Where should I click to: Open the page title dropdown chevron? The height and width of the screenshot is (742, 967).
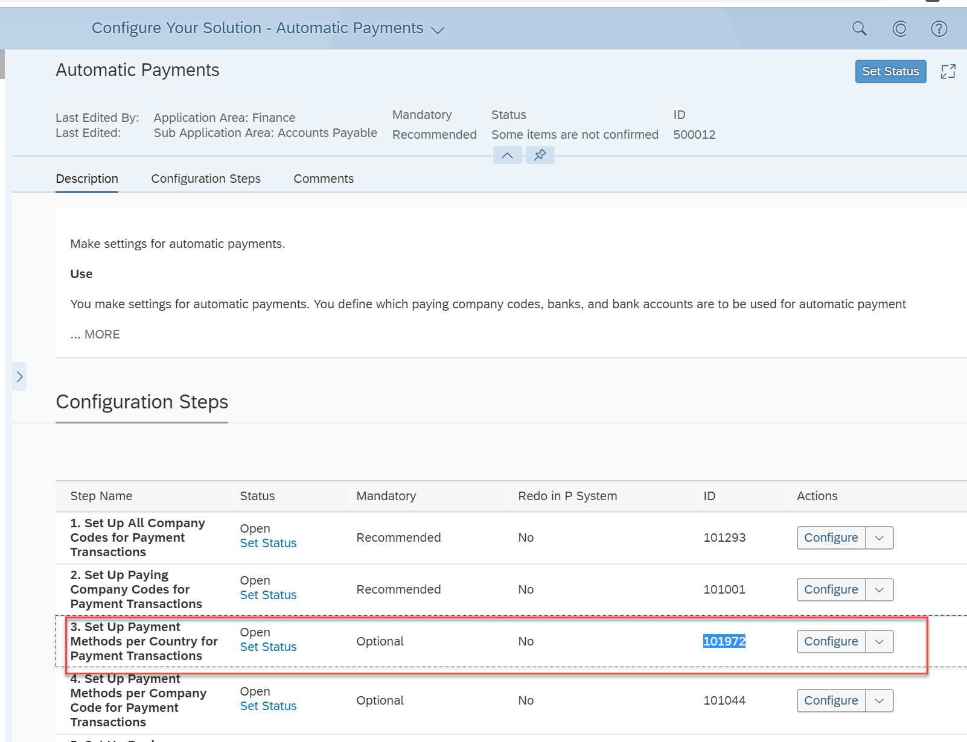pyautogui.click(x=438, y=30)
